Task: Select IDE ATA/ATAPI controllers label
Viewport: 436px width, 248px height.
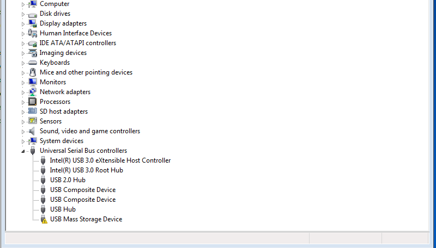Action: point(78,43)
